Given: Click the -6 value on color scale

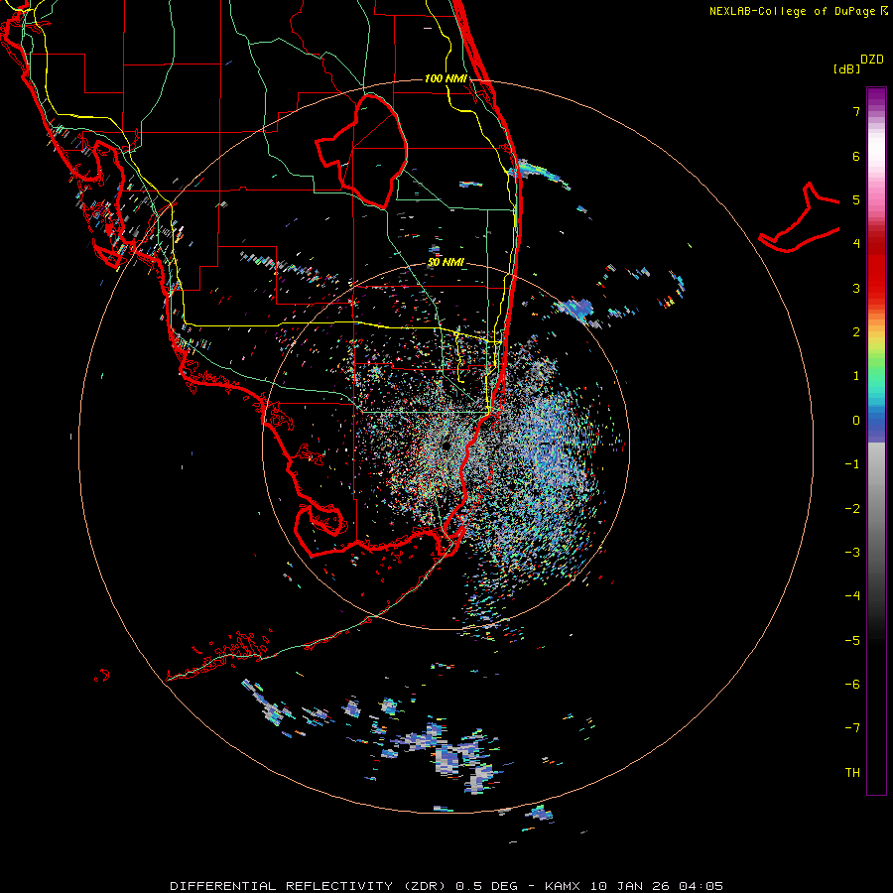Looking at the screenshot, I should click(x=852, y=685).
